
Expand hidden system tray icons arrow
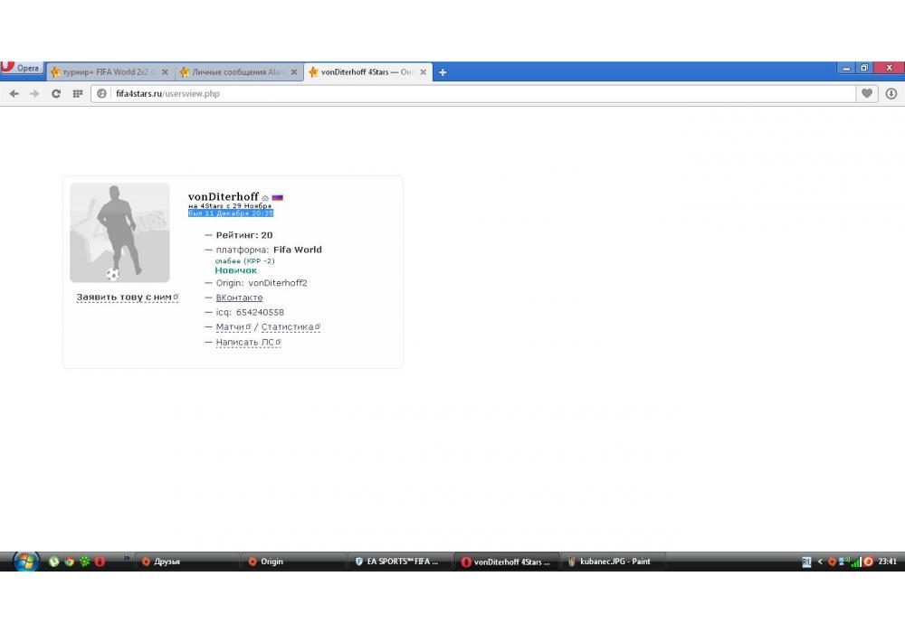(x=820, y=562)
